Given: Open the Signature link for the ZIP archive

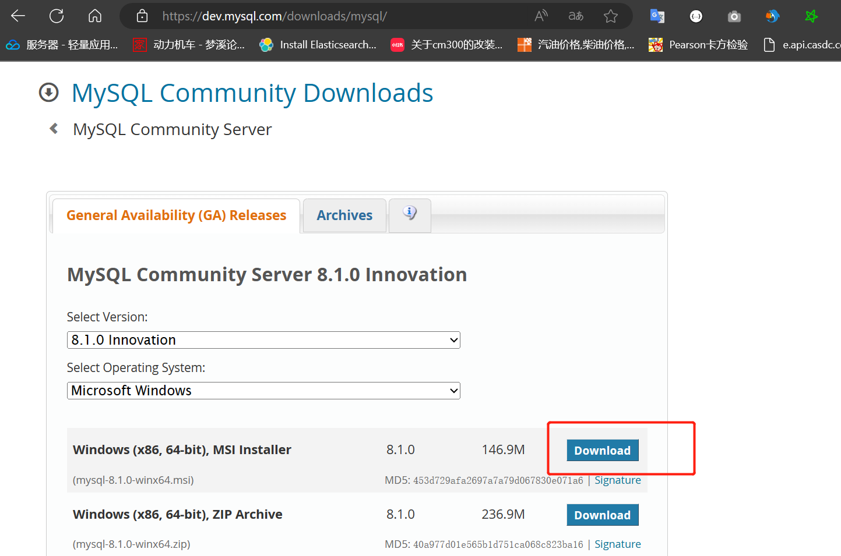Looking at the screenshot, I should click(x=618, y=544).
